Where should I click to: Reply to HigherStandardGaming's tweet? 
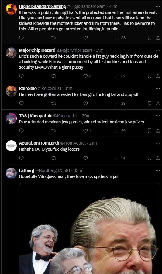pos(21,38)
